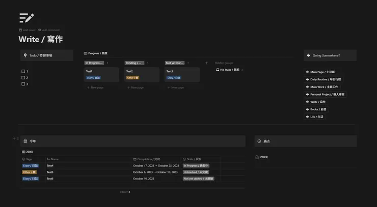The width and height of the screenshot is (377, 207).
Task: Open the Test2 card
Action: pyautogui.click(x=142, y=74)
